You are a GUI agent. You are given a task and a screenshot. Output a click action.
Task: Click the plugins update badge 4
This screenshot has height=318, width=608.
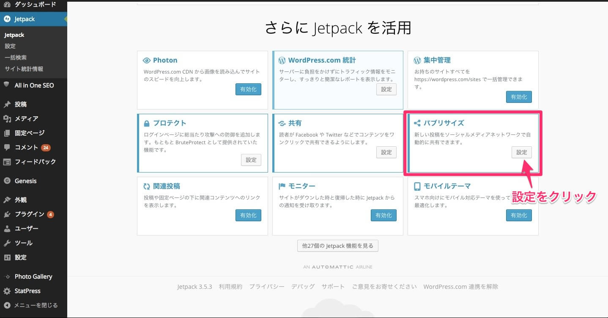pos(50,214)
